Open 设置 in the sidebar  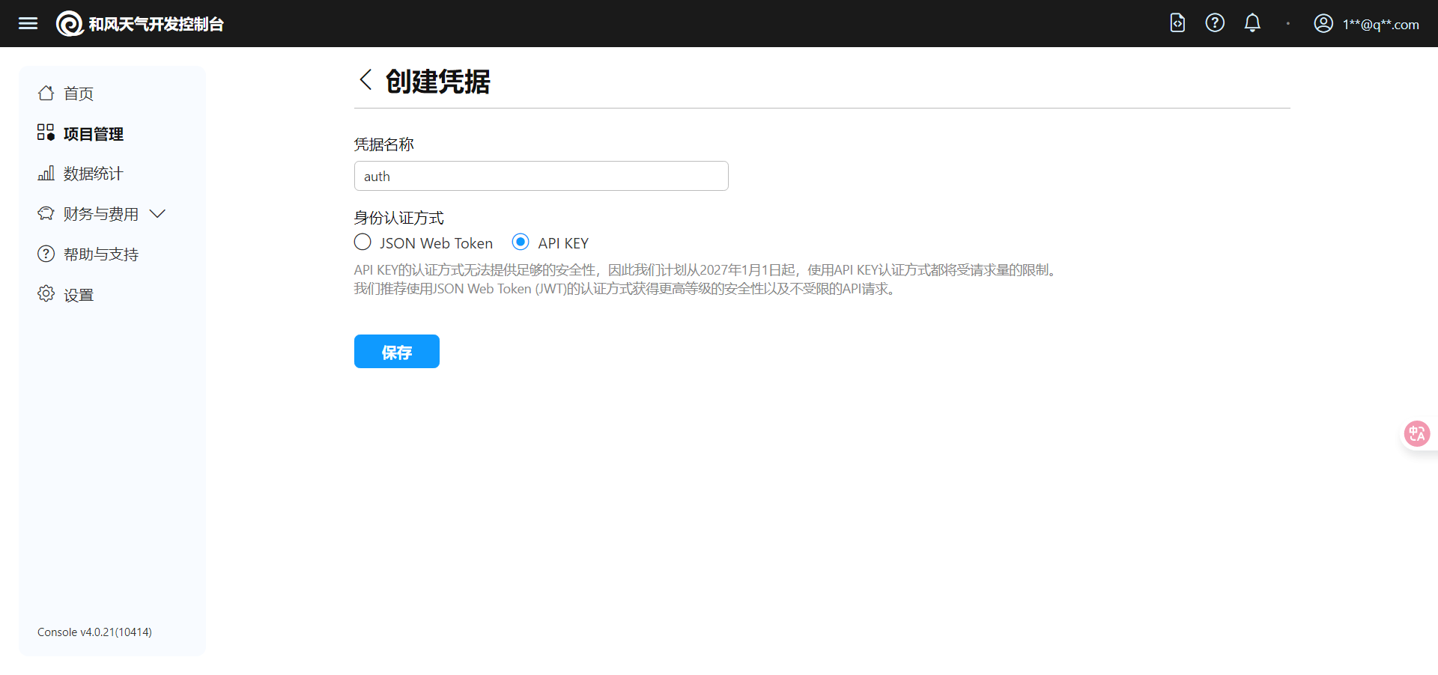(x=78, y=295)
